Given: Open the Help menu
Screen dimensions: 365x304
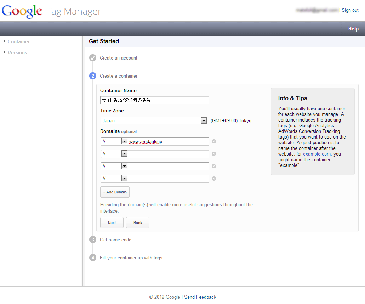Looking at the screenshot, I should coord(353,29).
